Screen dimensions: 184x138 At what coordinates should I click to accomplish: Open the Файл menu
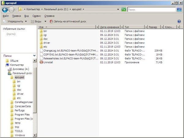click(x=6, y=16)
